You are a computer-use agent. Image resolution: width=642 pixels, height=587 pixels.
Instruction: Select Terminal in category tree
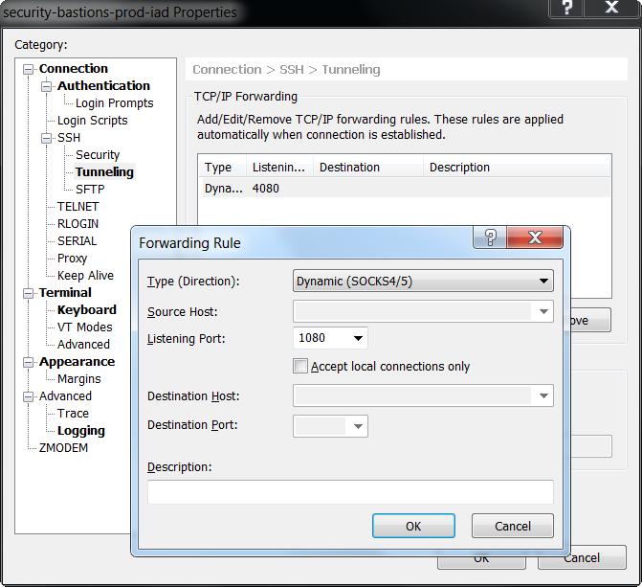[65, 293]
